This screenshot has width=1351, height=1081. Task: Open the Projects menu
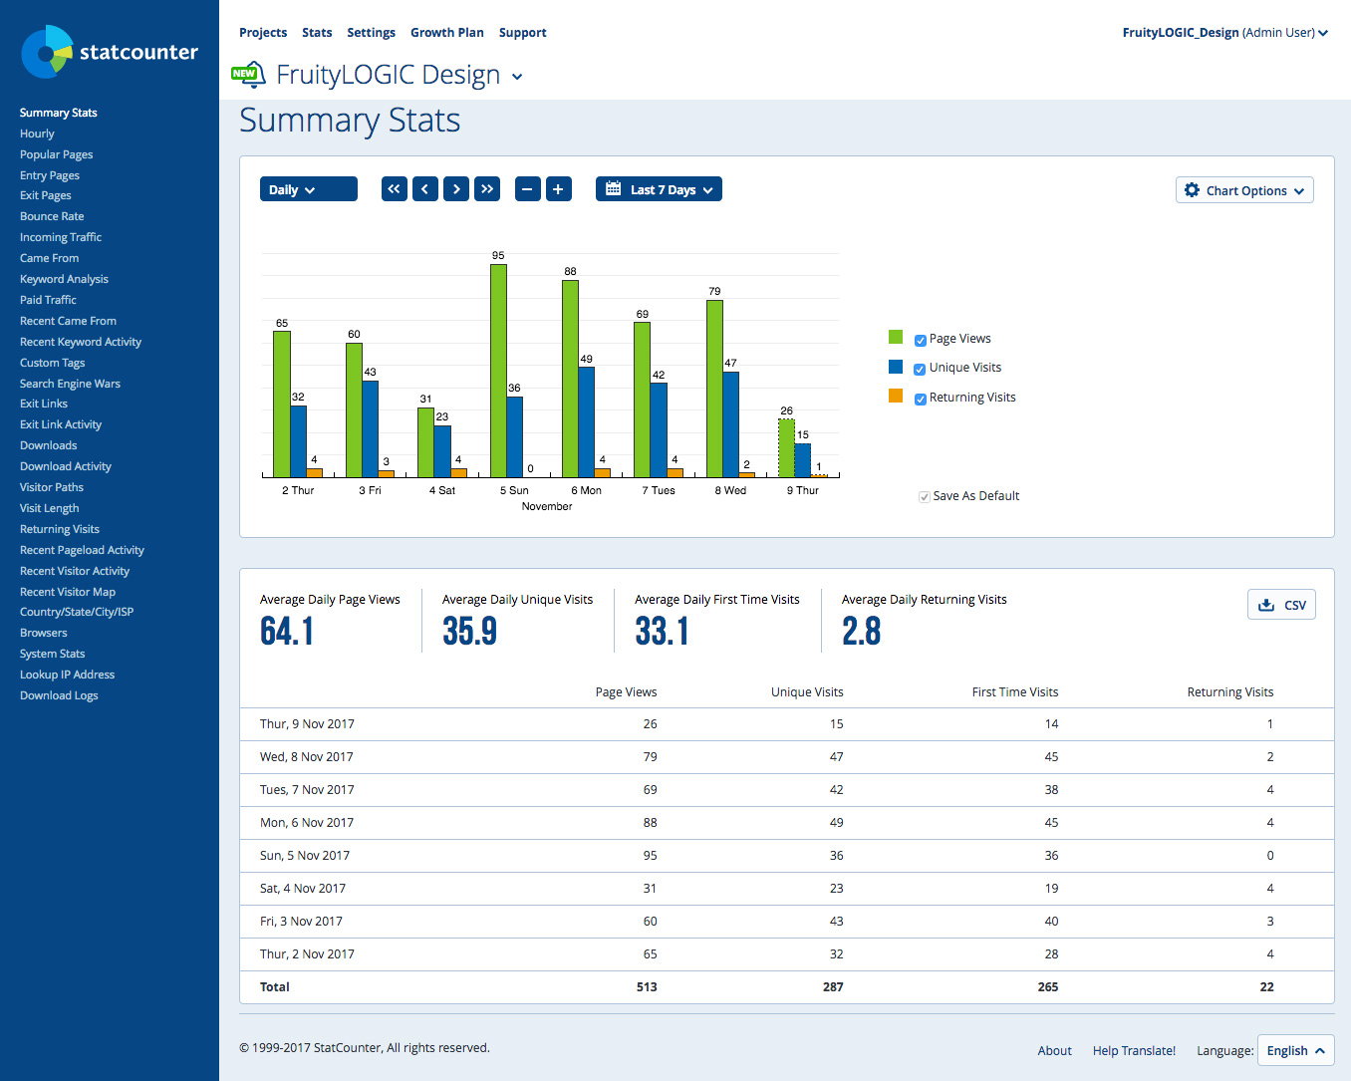(263, 33)
